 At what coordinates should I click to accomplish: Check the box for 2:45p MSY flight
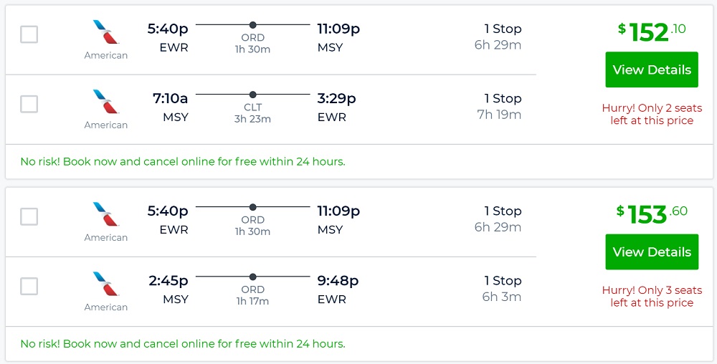point(29,286)
